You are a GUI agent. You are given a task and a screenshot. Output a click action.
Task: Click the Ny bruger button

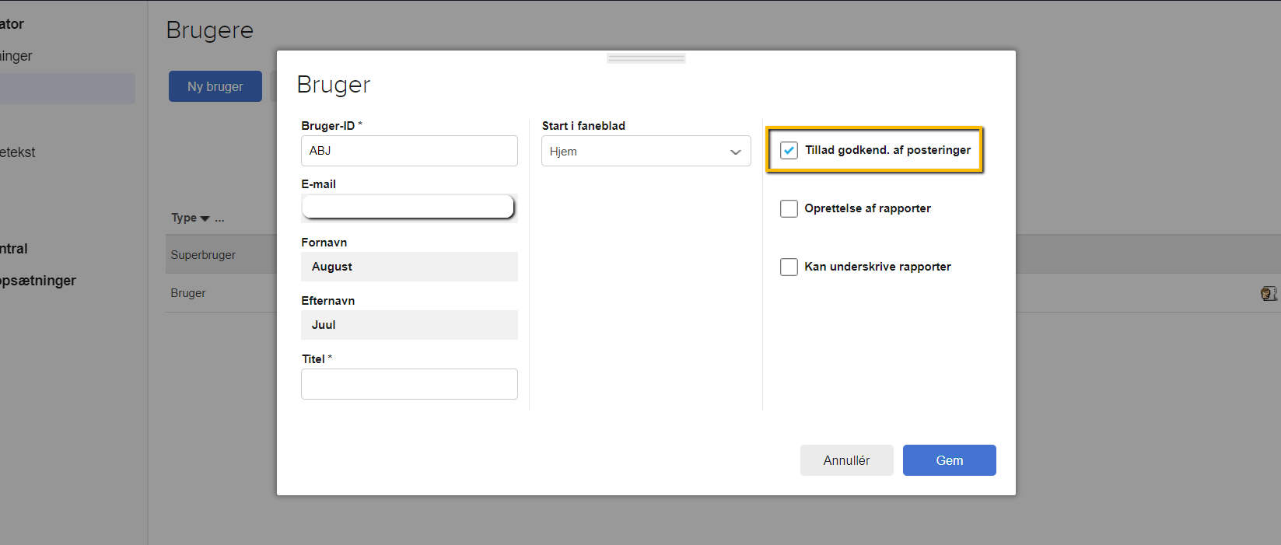point(215,86)
